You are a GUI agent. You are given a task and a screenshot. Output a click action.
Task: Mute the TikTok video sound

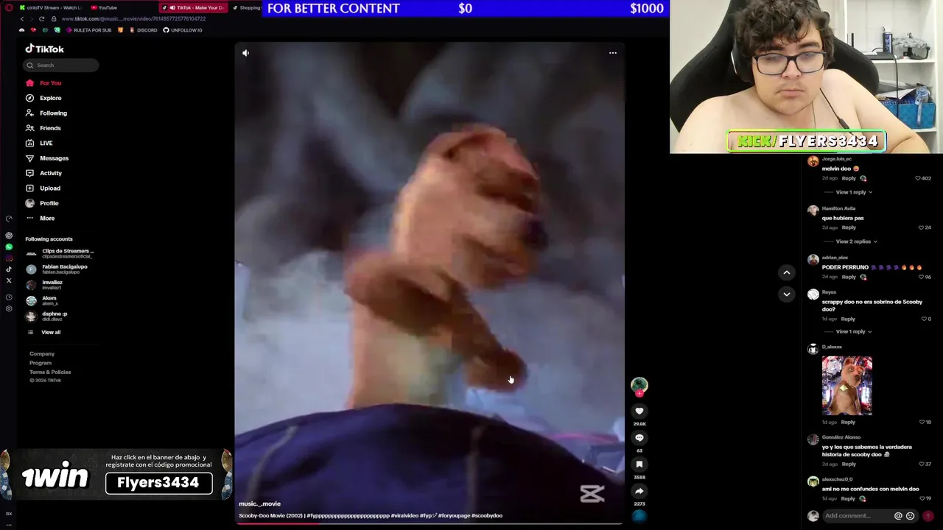coord(246,53)
